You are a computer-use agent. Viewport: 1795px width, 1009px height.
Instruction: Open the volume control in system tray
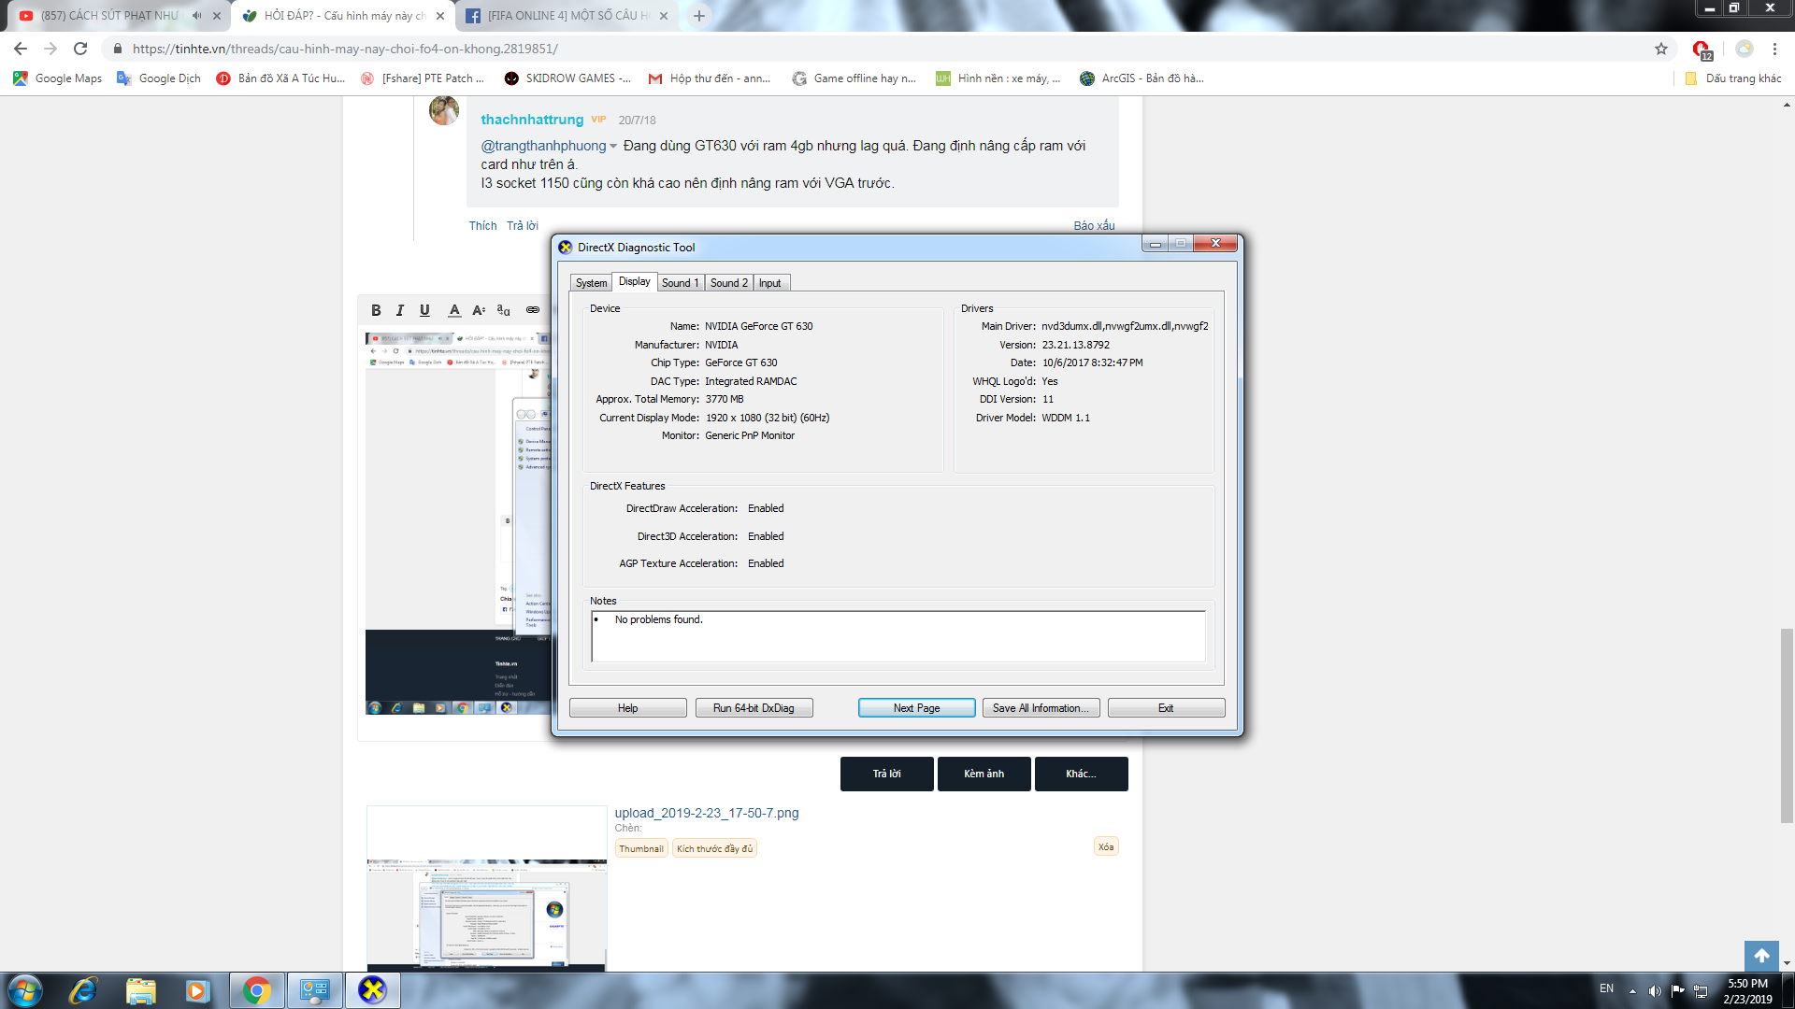1654,990
